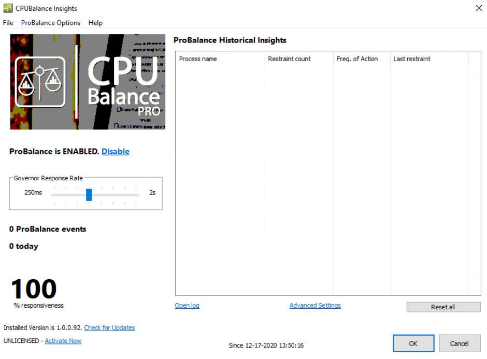
Task: Click 'Installed Version is 1.0.0.92.' text
Action: (43, 327)
